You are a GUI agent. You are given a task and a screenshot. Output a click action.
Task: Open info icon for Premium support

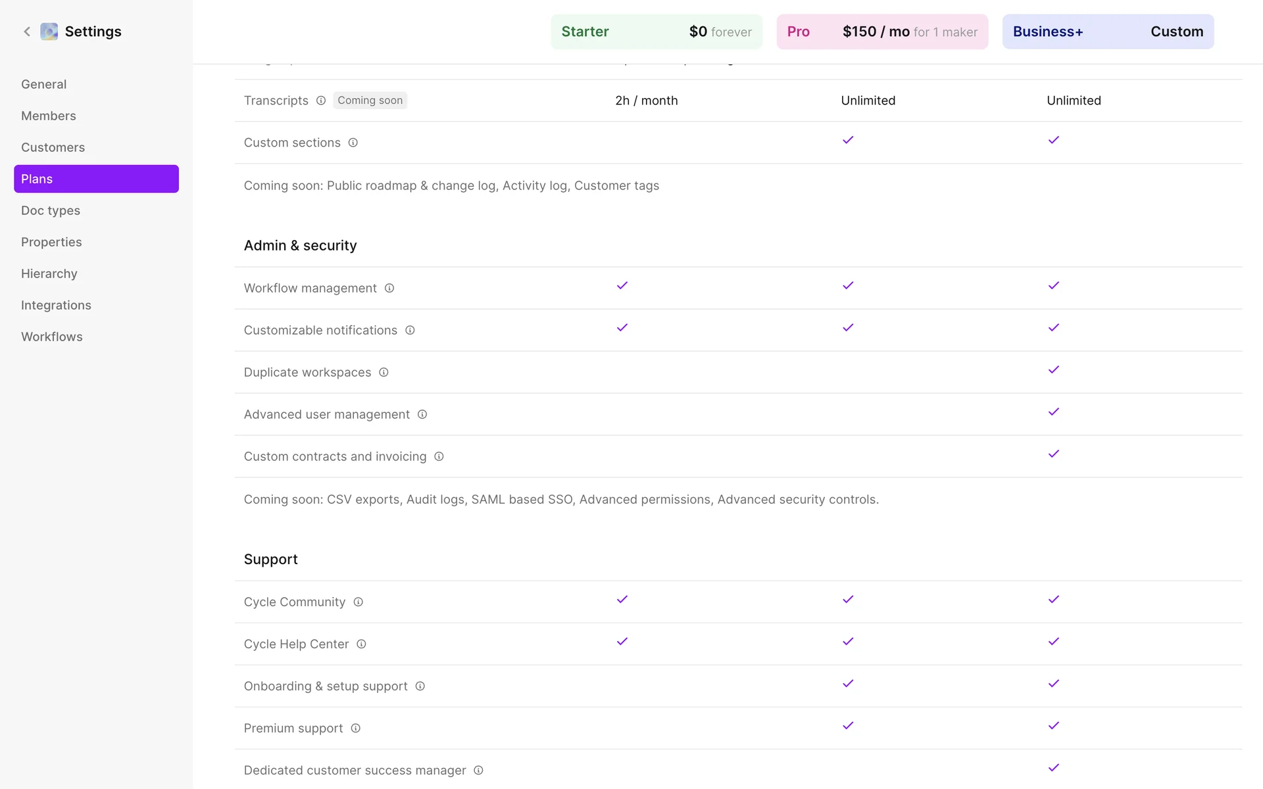click(355, 728)
